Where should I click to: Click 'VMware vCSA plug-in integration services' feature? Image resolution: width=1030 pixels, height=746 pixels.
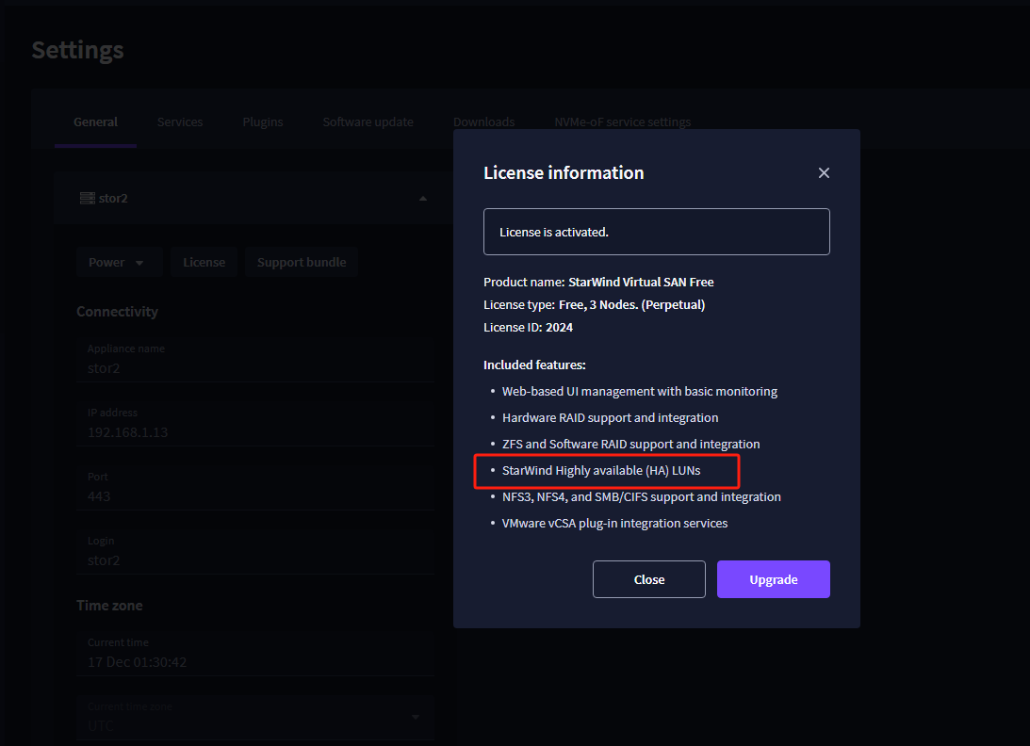[x=614, y=524]
